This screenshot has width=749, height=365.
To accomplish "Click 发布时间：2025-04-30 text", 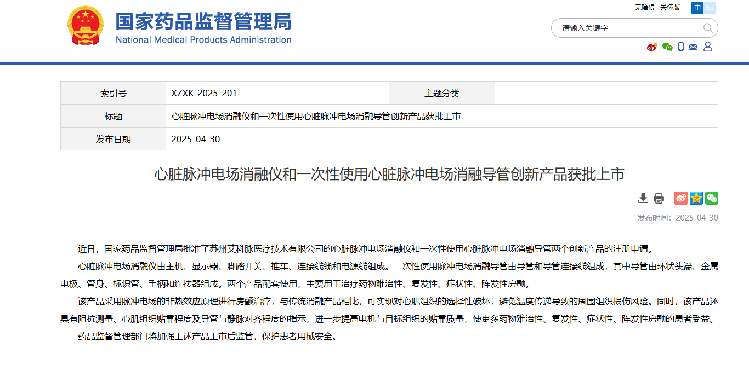I will (x=678, y=218).
